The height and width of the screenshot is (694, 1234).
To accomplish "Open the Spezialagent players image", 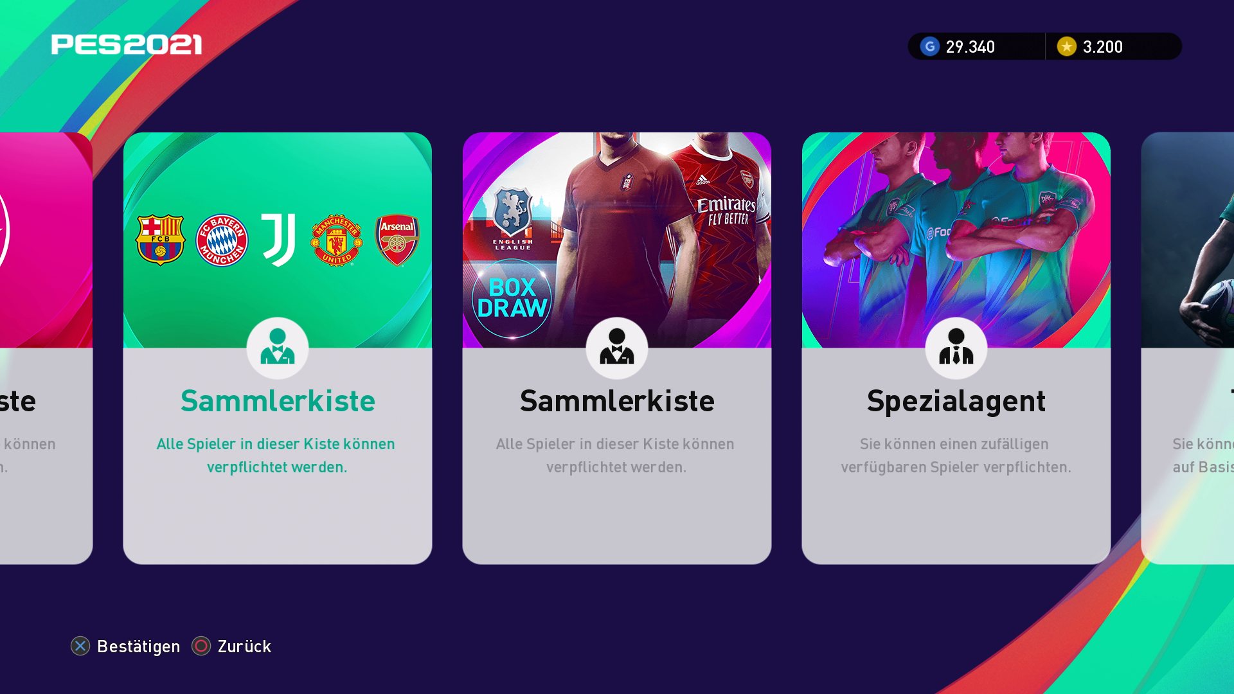I will [956, 240].
